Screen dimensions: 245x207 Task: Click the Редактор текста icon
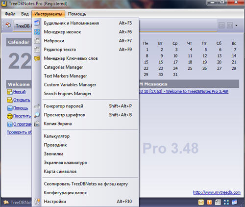tap(37, 50)
